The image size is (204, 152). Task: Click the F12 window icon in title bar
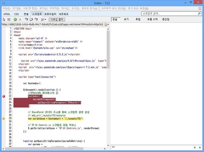(4, 3)
